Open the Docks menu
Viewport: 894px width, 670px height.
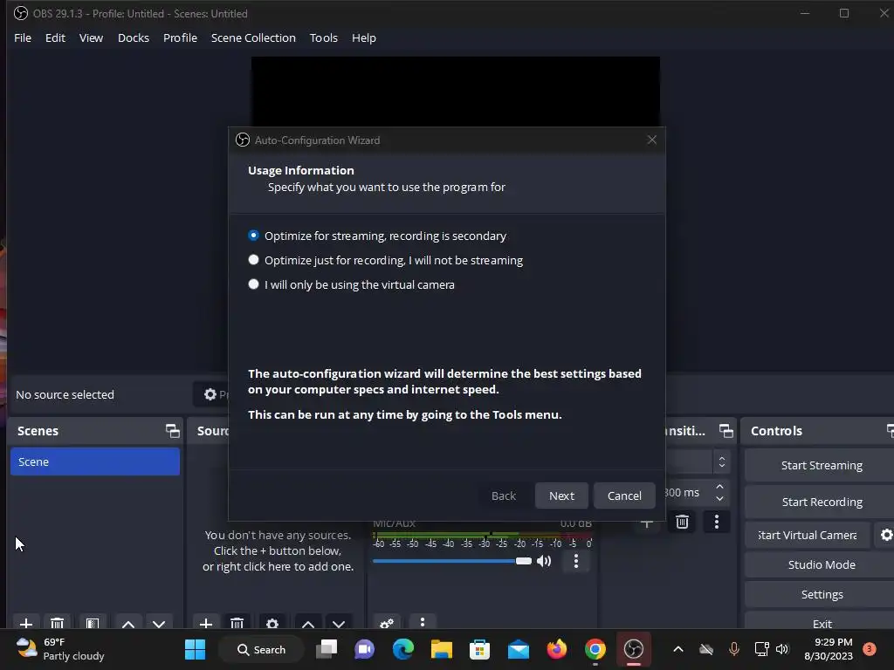click(134, 38)
